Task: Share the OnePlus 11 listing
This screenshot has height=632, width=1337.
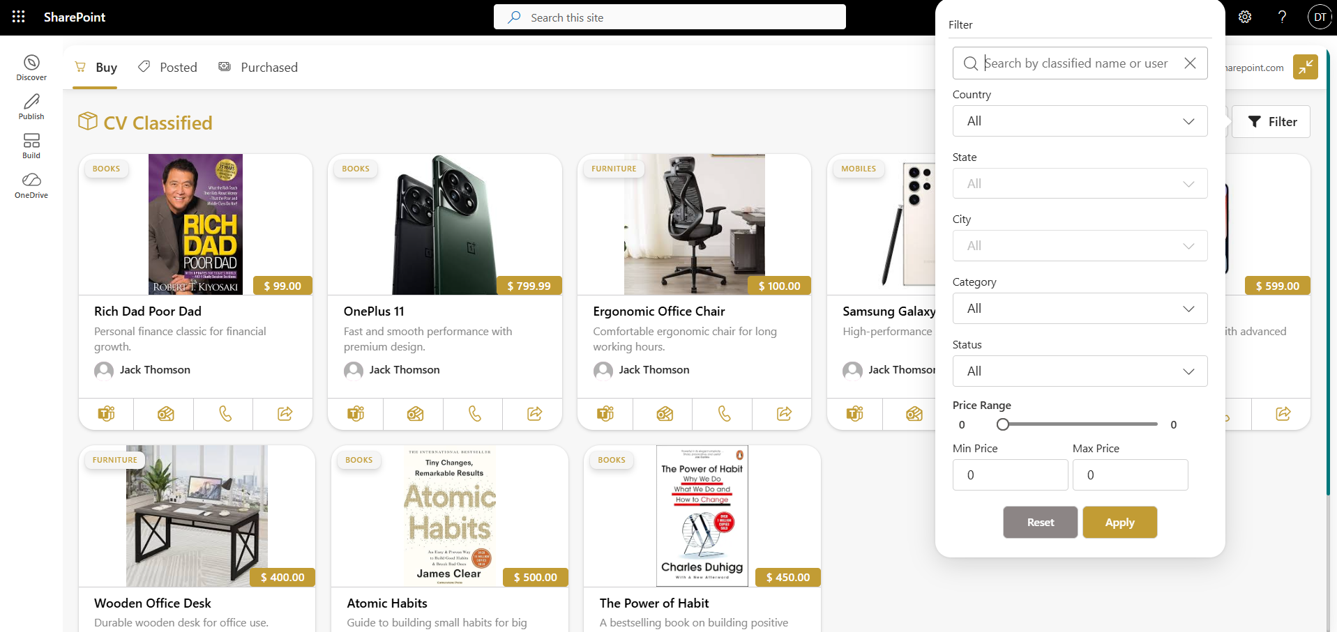Action: tap(534, 414)
